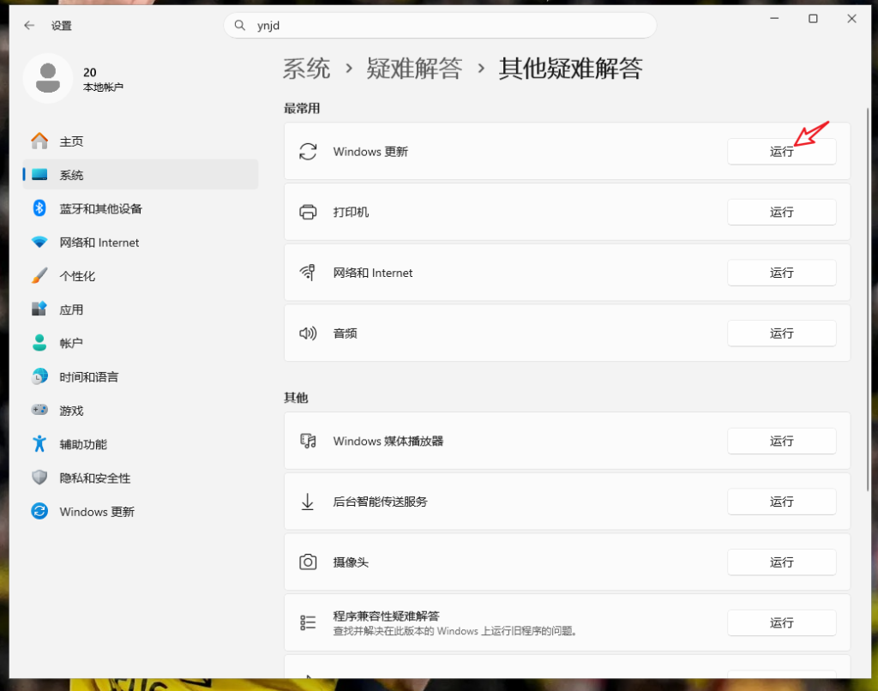Open the 主页 sidebar item
Viewport: 878px width, 691px height.
pyautogui.click(x=140, y=141)
